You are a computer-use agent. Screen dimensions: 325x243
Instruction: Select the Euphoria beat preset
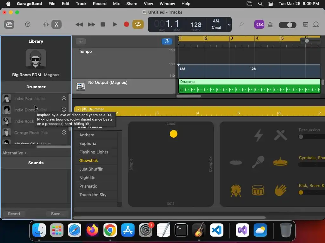(x=96, y=143)
